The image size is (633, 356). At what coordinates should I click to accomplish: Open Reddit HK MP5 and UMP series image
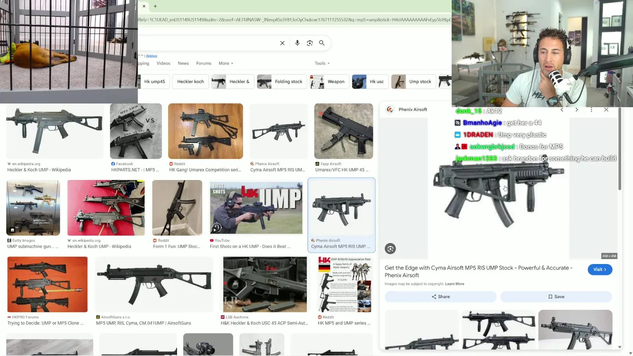(344, 284)
